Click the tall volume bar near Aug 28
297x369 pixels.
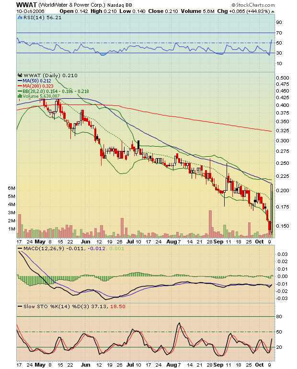(210, 224)
